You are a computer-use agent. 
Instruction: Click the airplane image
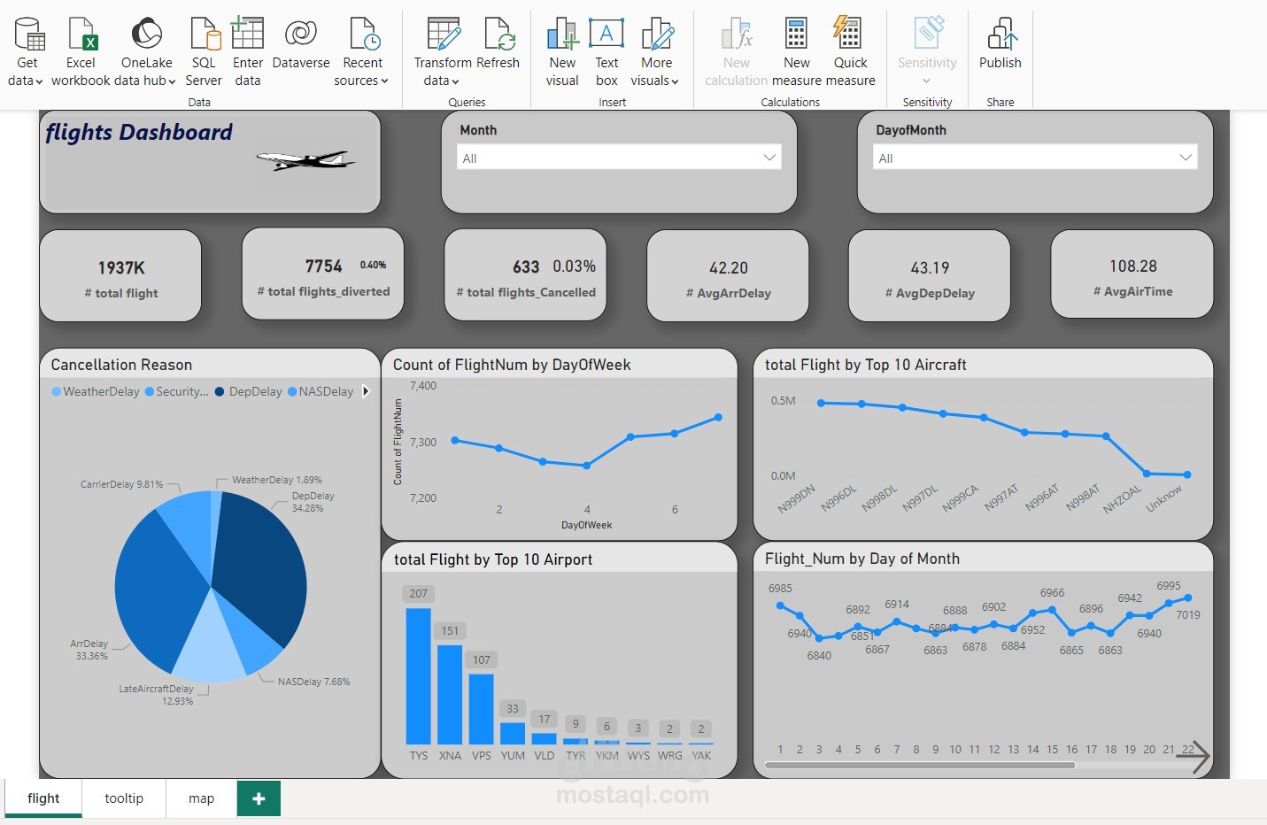pyautogui.click(x=306, y=160)
